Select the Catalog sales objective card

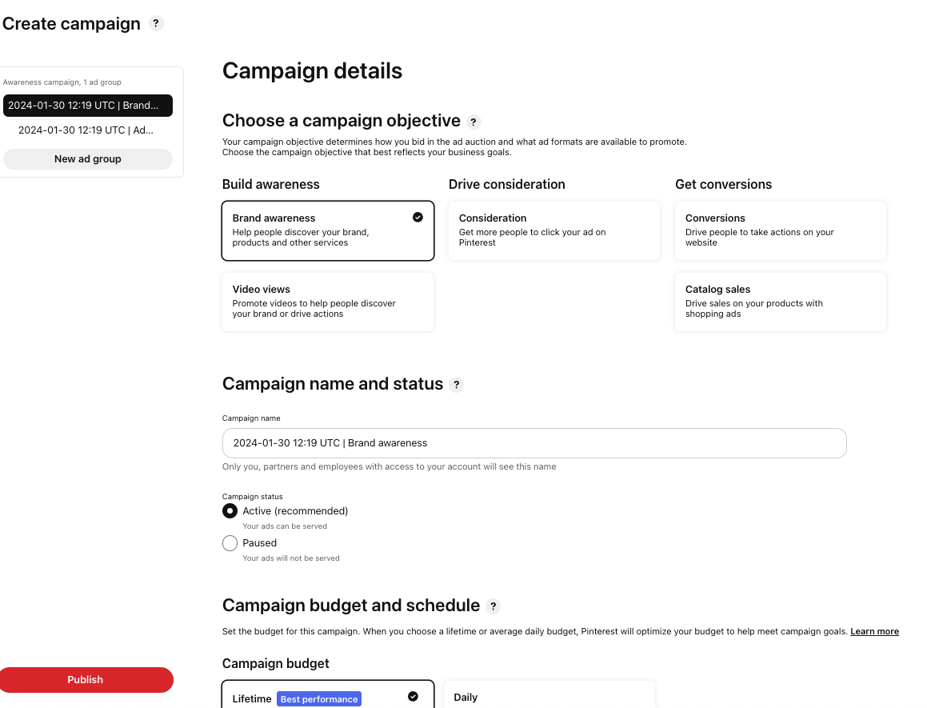781,302
